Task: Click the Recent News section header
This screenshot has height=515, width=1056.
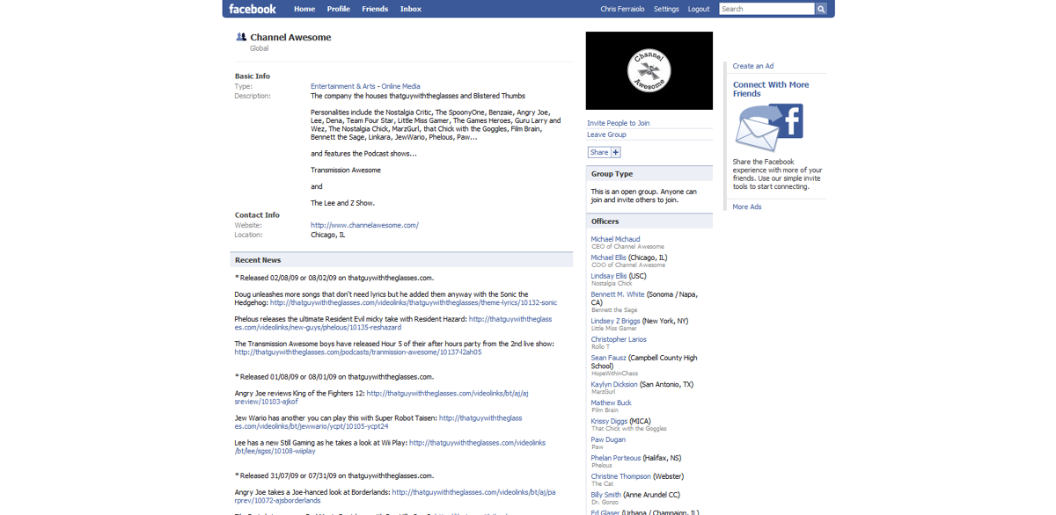Action: tap(401, 260)
